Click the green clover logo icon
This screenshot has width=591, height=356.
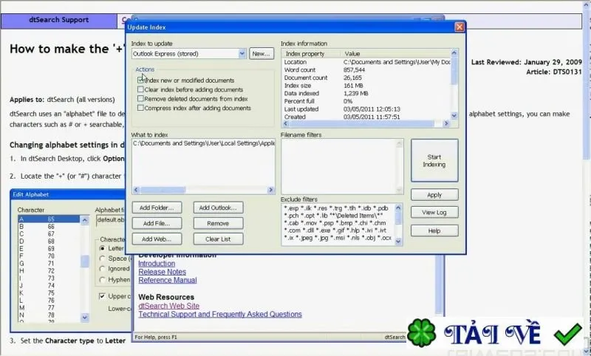pos(421,332)
